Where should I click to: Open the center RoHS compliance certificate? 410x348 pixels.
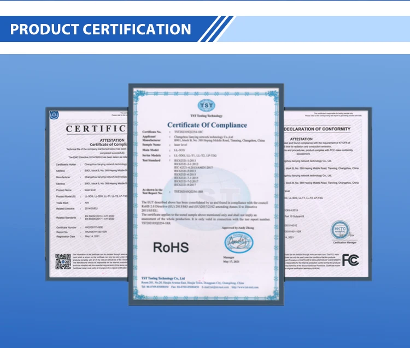click(206, 195)
